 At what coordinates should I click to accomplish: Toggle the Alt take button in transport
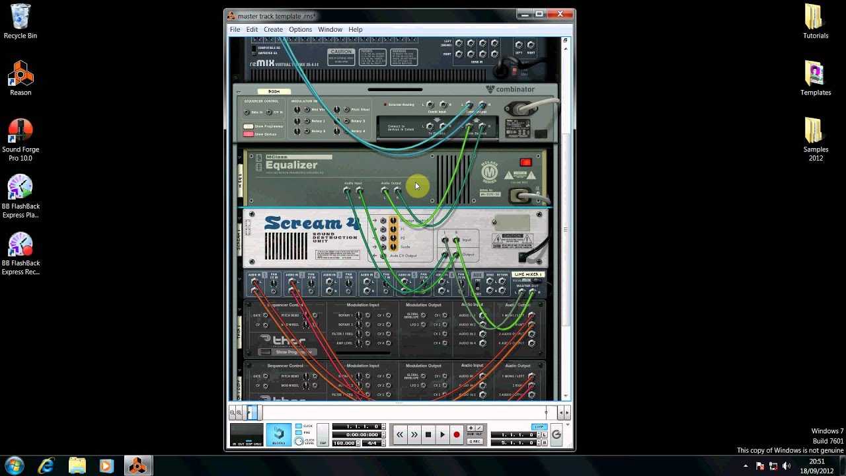[479, 428]
